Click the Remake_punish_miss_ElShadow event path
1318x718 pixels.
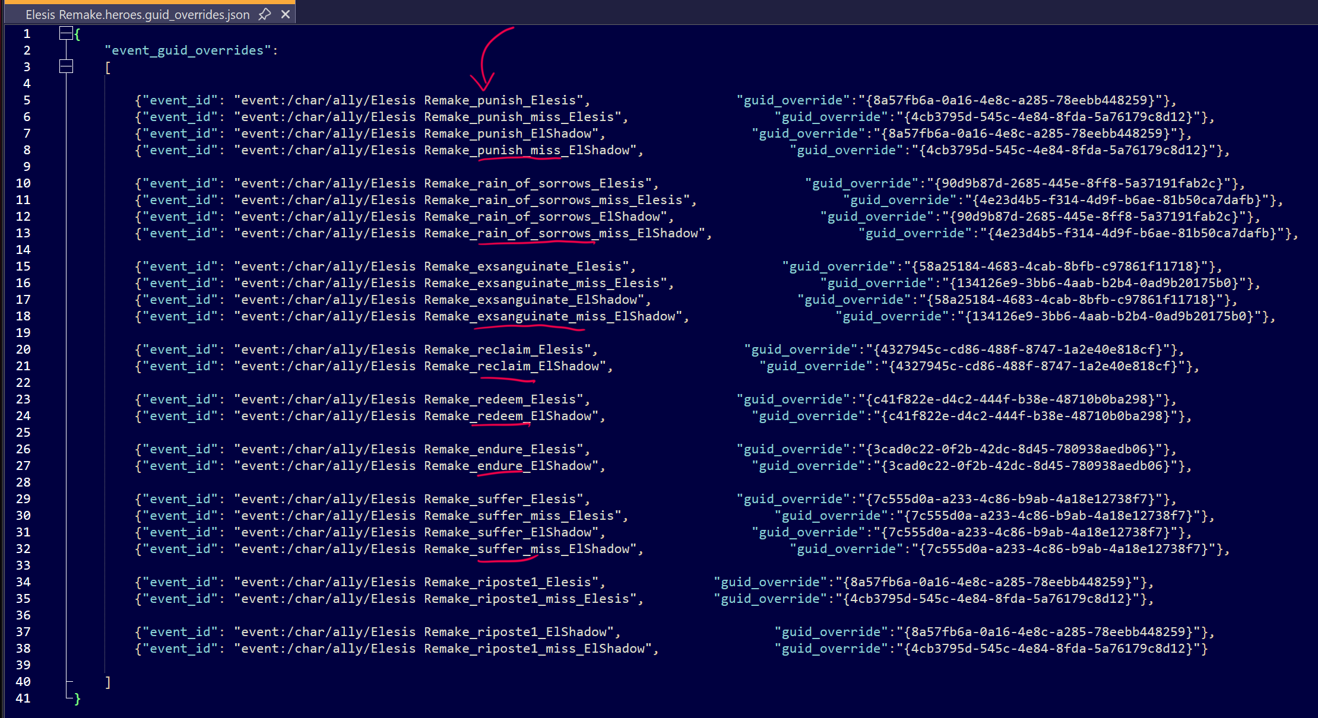[x=435, y=150]
